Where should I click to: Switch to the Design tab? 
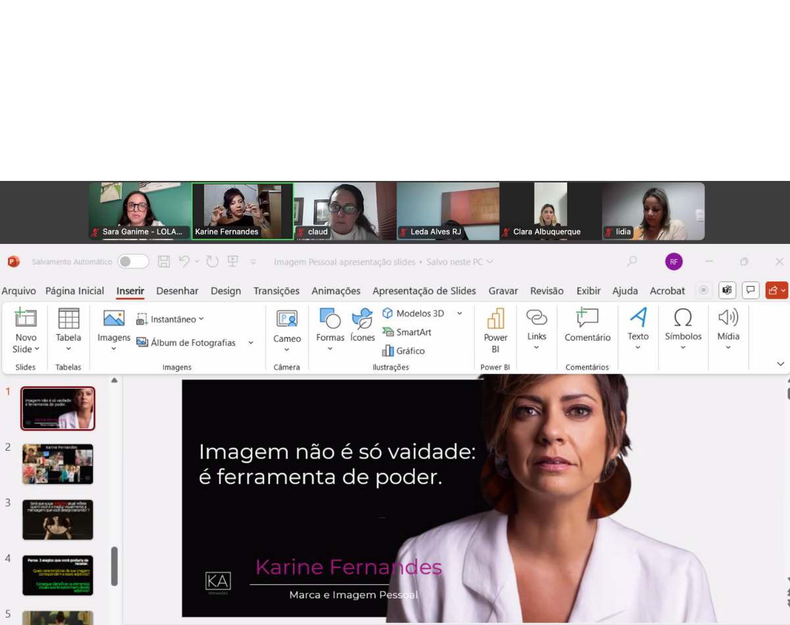pyautogui.click(x=226, y=291)
